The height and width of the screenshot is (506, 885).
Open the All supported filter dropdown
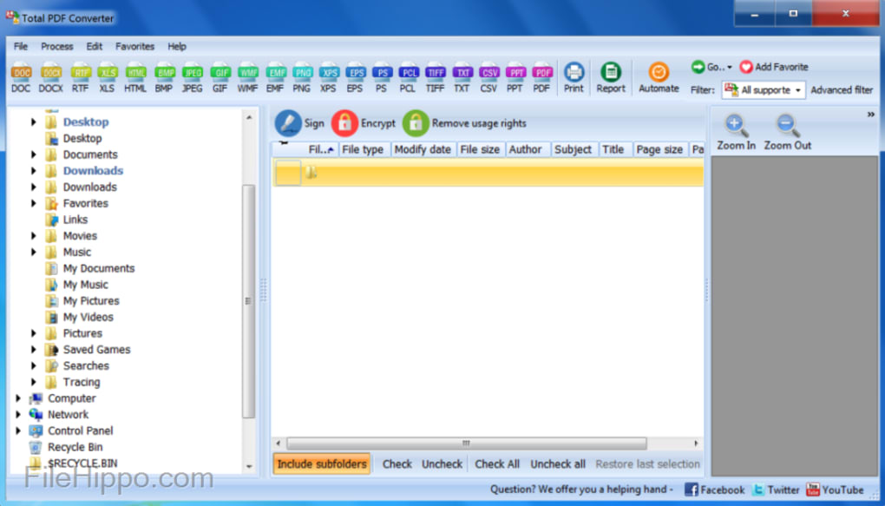[763, 89]
